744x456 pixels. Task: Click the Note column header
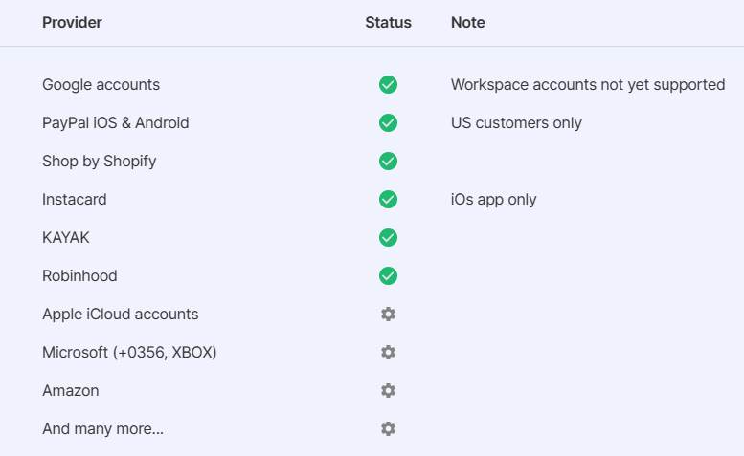[x=468, y=23]
